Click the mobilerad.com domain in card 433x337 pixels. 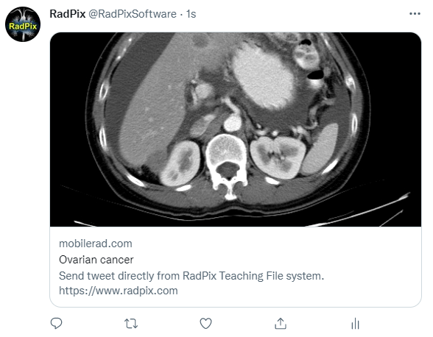(x=96, y=244)
